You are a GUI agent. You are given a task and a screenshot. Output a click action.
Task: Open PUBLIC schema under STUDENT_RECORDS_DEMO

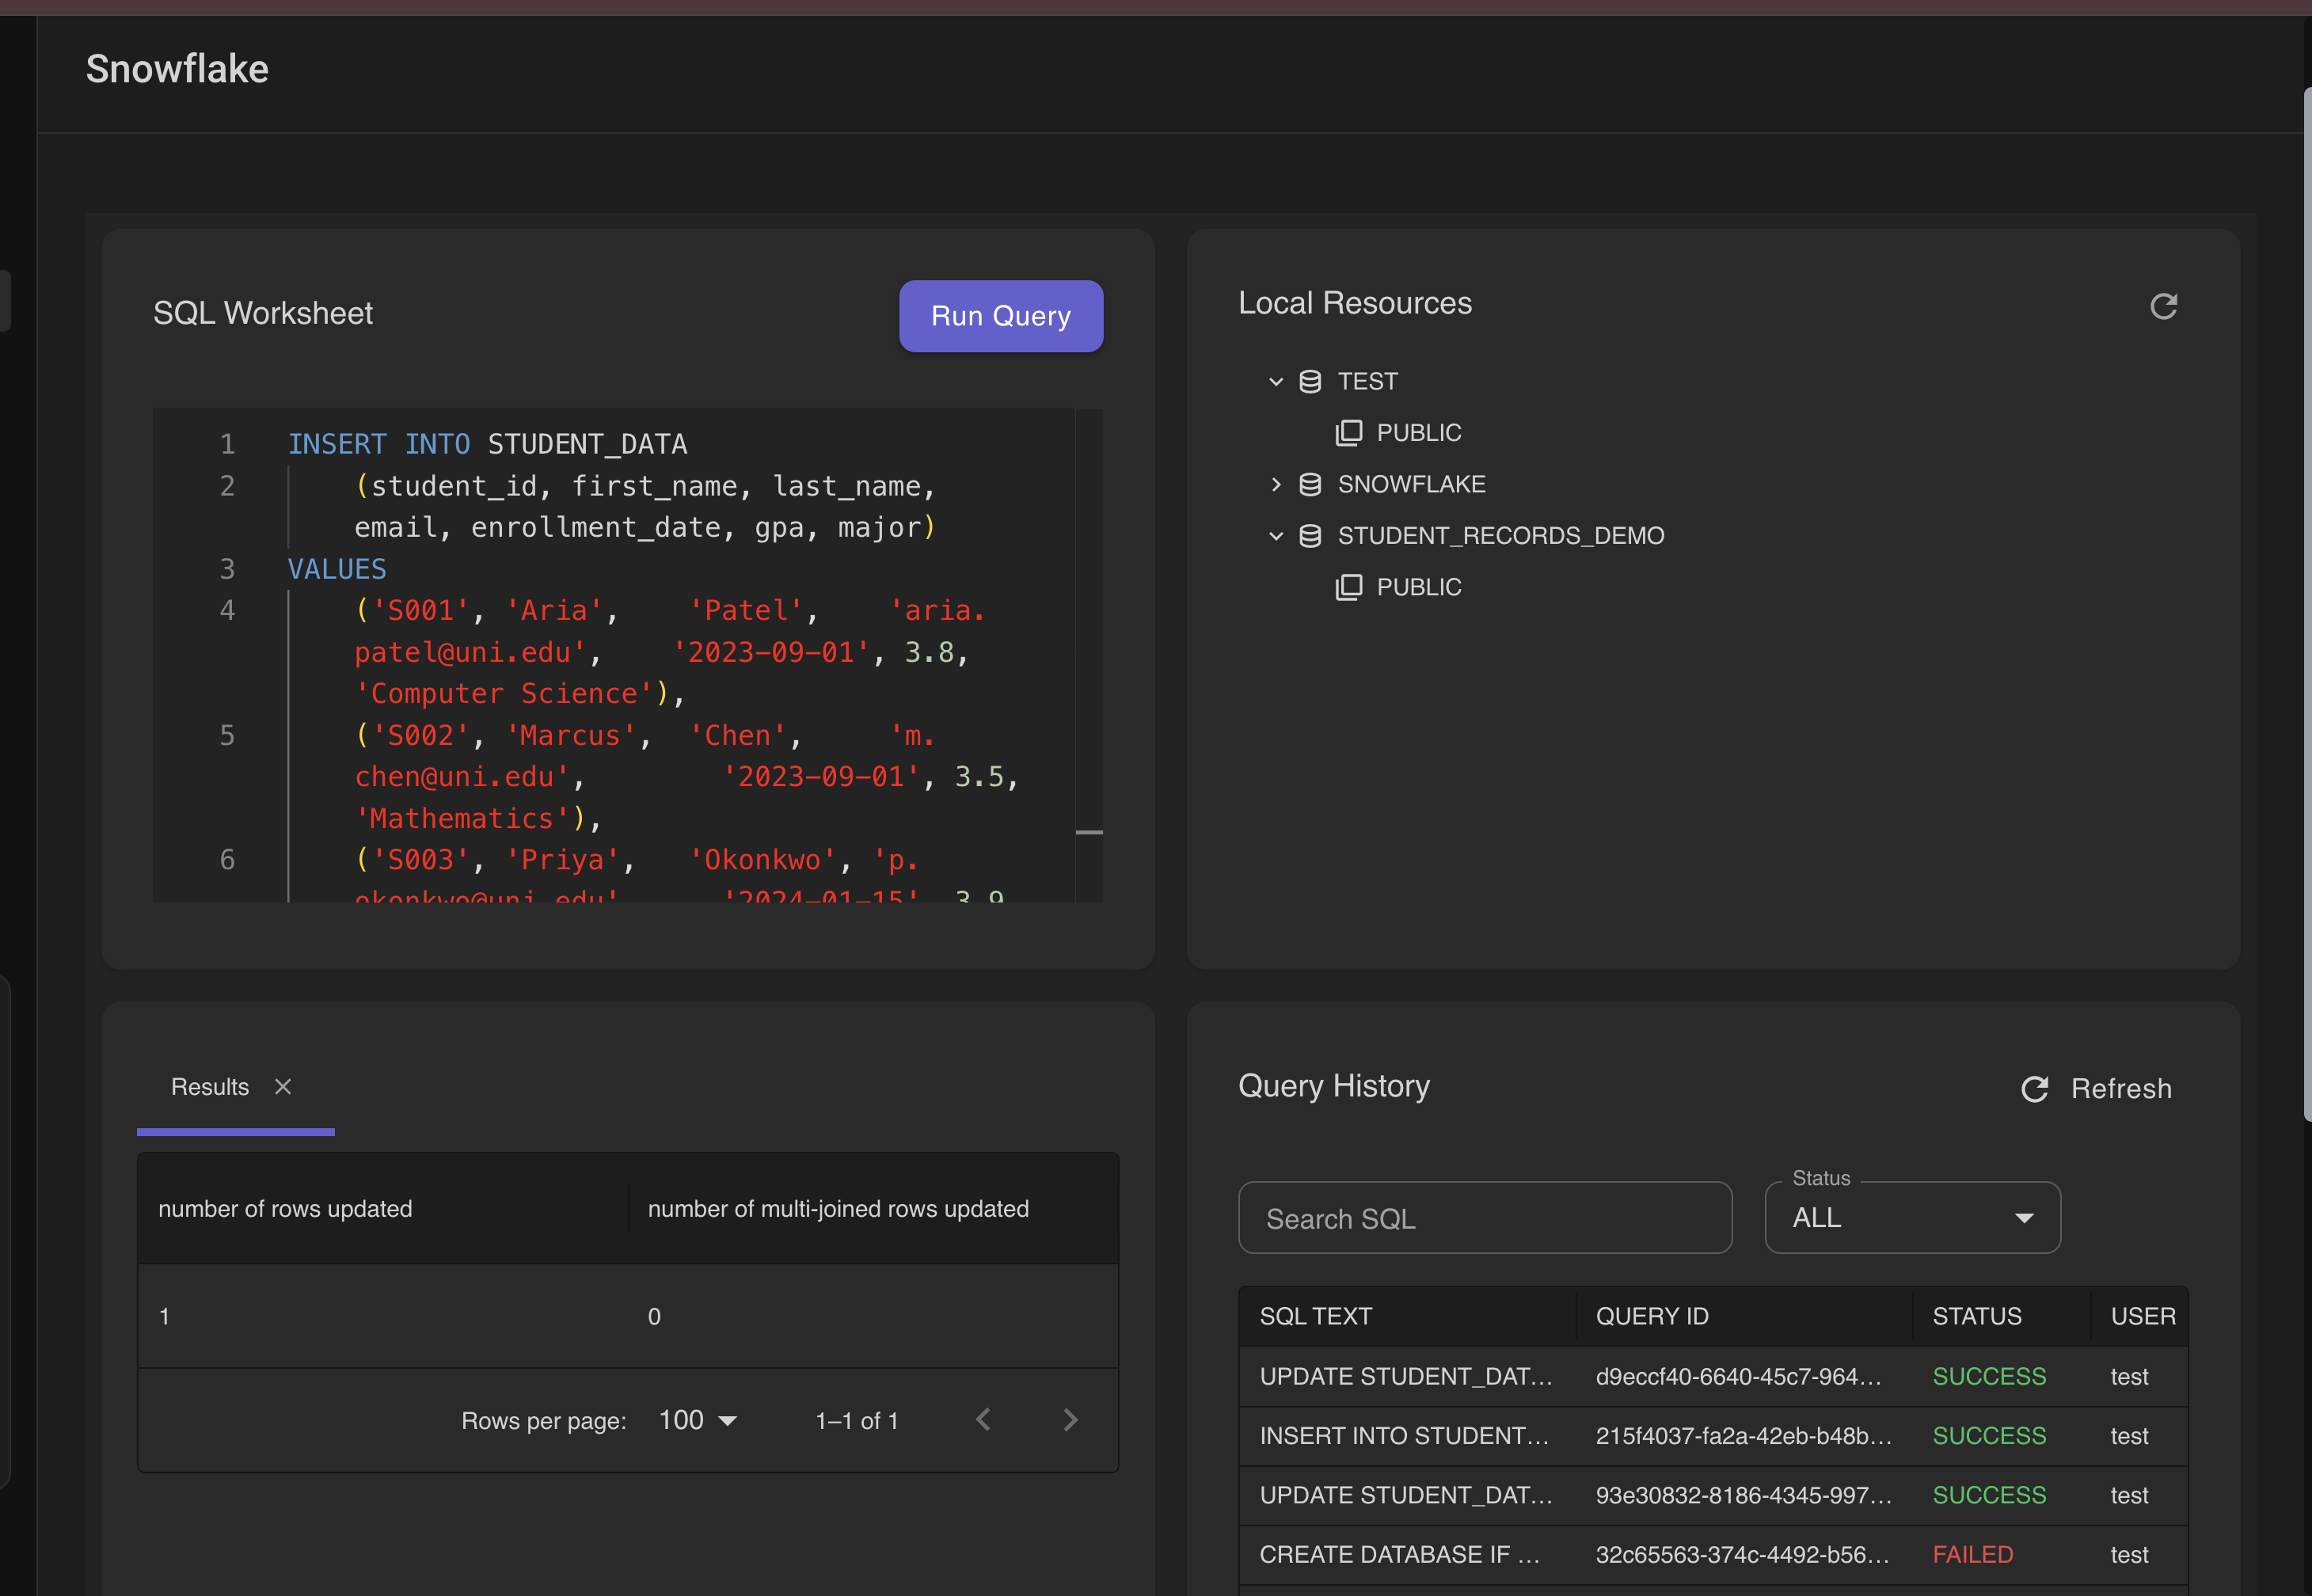pos(1418,587)
